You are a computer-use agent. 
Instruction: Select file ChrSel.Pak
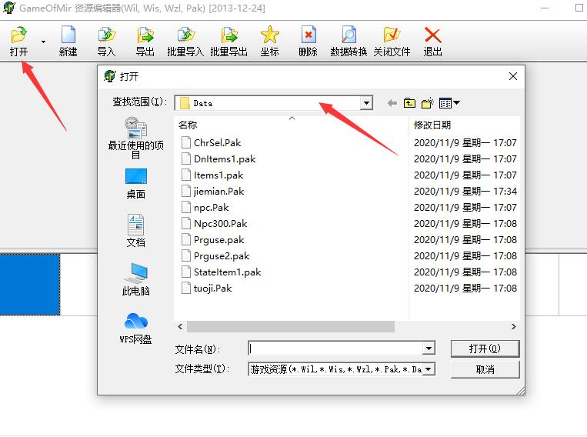click(217, 142)
